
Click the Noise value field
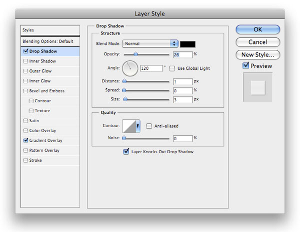click(x=182, y=138)
